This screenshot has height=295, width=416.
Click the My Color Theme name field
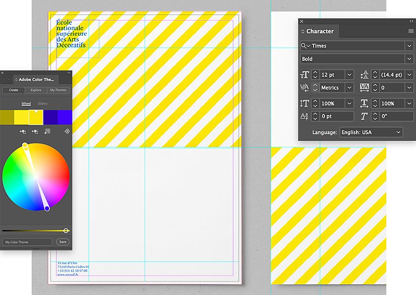(27, 242)
